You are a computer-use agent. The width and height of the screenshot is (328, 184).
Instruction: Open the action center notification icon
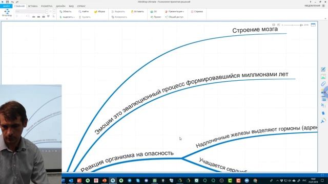tap(322, 180)
